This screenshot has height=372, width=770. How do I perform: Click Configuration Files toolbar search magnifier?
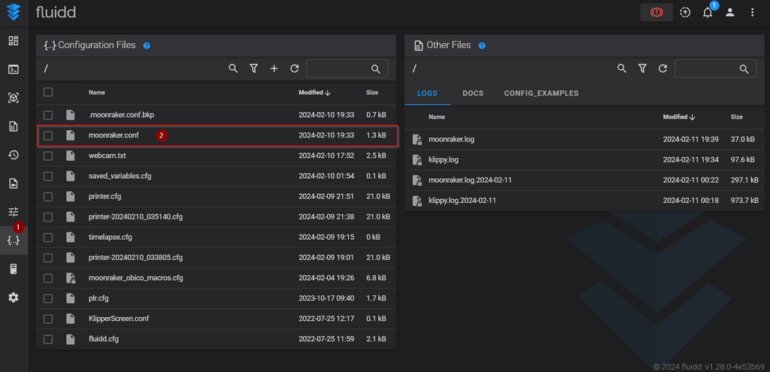tap(233, 68)
